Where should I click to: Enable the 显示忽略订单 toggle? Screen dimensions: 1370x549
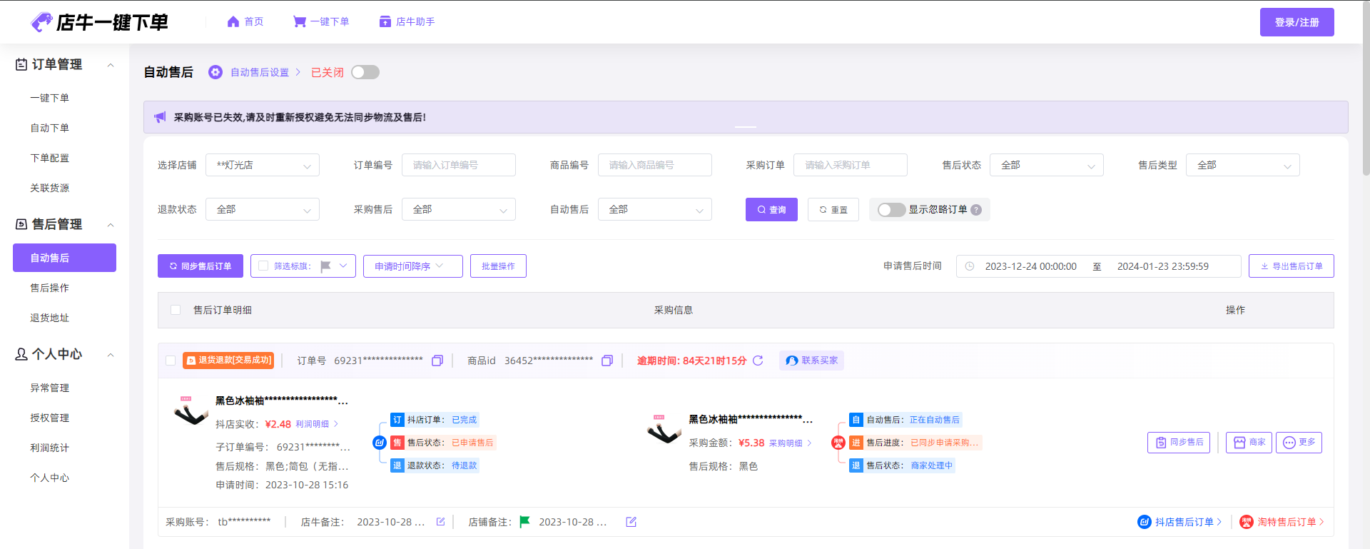pos(891,210)
